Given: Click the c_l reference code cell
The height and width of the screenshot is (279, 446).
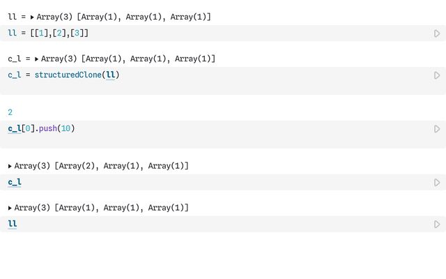Looking at the screenshot, I should pyautogui.click(x=15, y=183).
